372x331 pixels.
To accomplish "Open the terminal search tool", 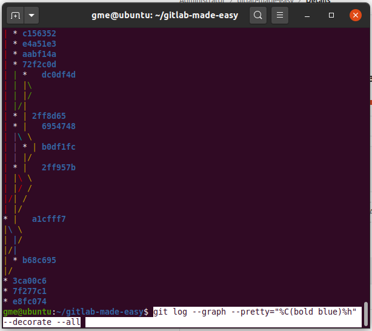I will 258,15.
